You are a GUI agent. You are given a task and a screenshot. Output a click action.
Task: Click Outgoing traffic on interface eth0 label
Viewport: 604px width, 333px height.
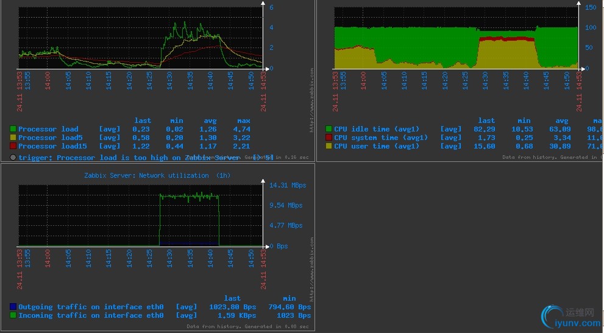pos(91,307)
